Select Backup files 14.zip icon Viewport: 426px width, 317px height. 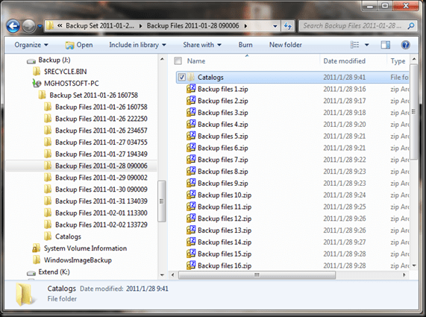(x=191, y=242)
